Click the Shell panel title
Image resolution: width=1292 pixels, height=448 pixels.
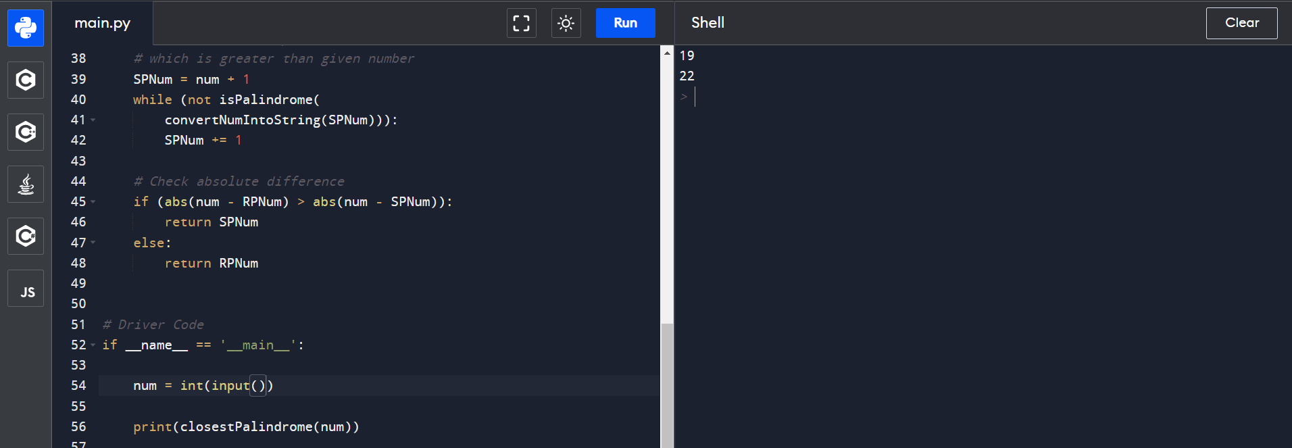pyautogui.click(x=707, y=23)
